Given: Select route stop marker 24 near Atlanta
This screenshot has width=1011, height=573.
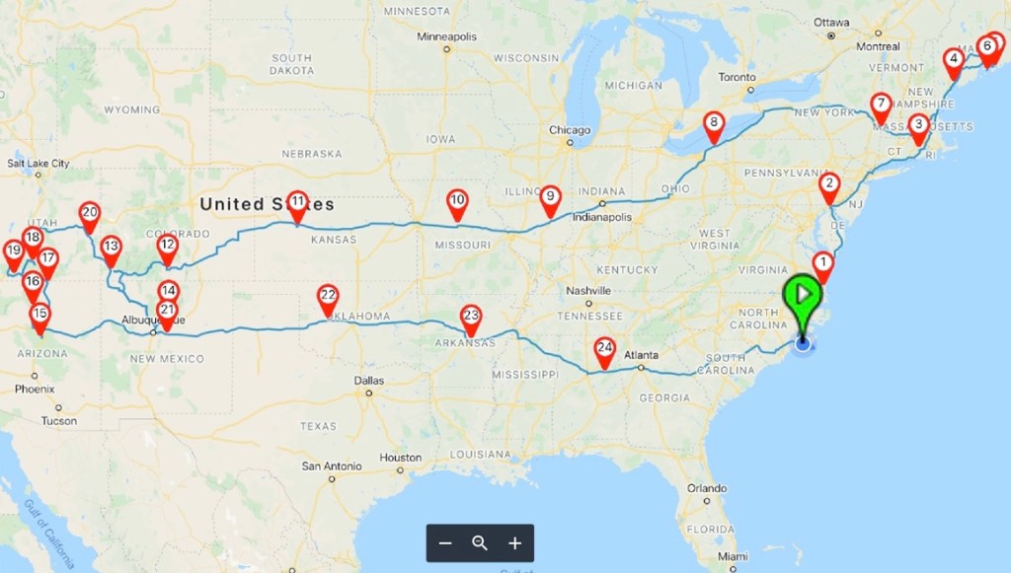Looking at the screenshot, I should point(604,353).
